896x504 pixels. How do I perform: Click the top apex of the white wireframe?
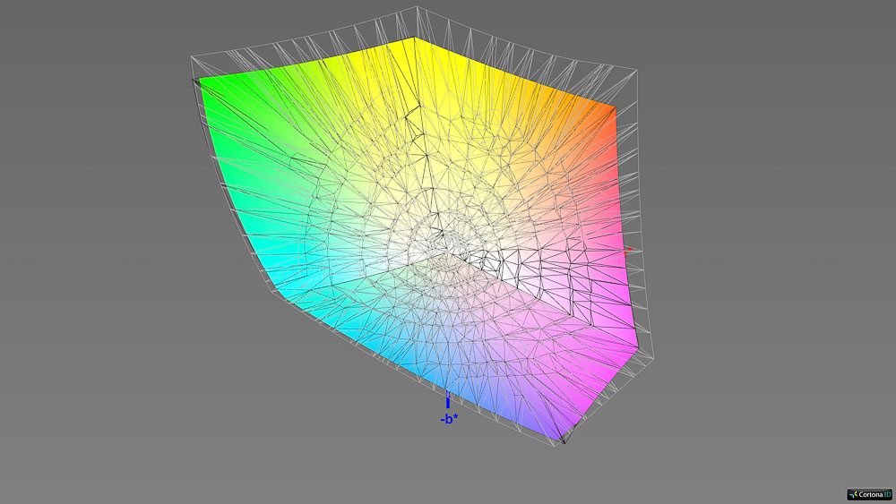click(x=418, y=7)
